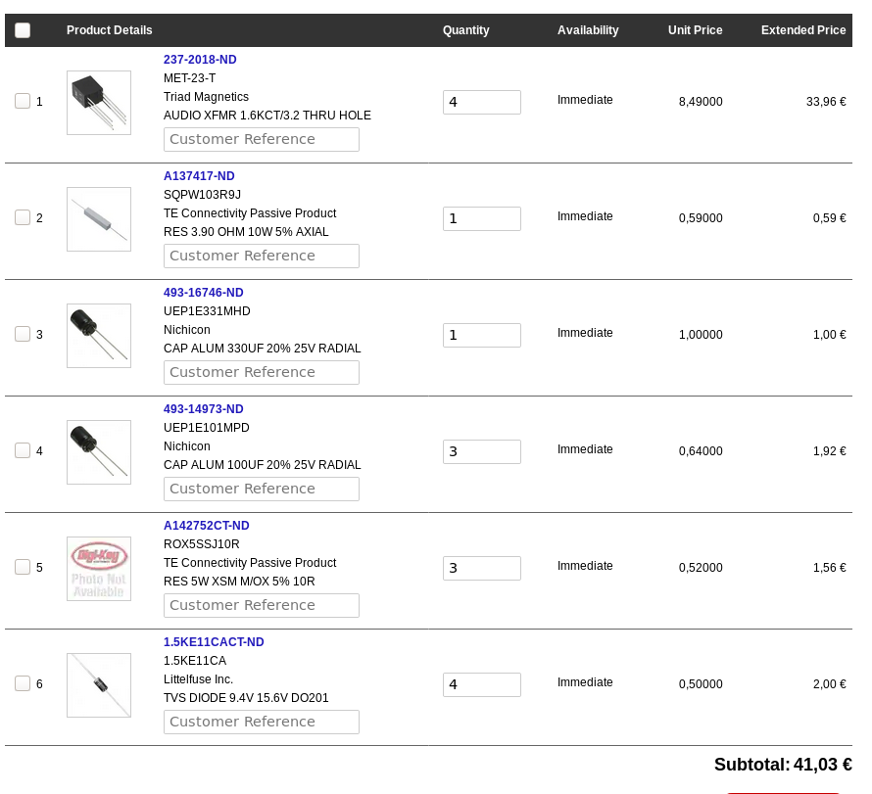Image resolution: width=872 pixels, height=794 pixels.
Task: Click the MET-23-T transformer thumbnail
Action: (99, 103)
